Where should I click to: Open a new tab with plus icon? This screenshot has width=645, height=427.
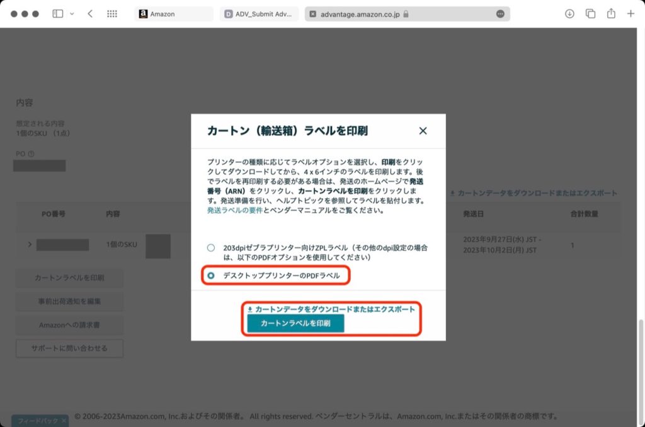(631, 14)
